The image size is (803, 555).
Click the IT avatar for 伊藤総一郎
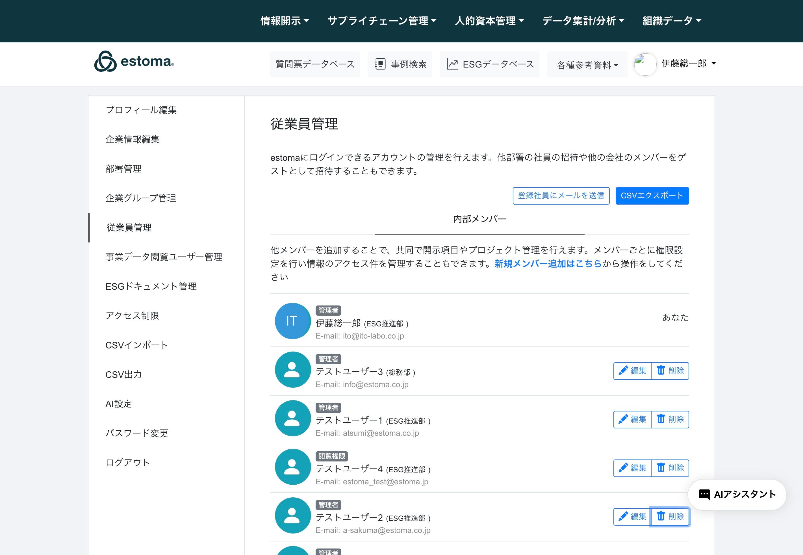[x=292, y=321]
